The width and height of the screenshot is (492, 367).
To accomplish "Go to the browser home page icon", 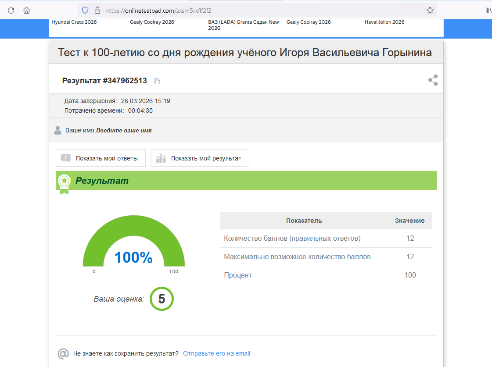I will point(27,10).
